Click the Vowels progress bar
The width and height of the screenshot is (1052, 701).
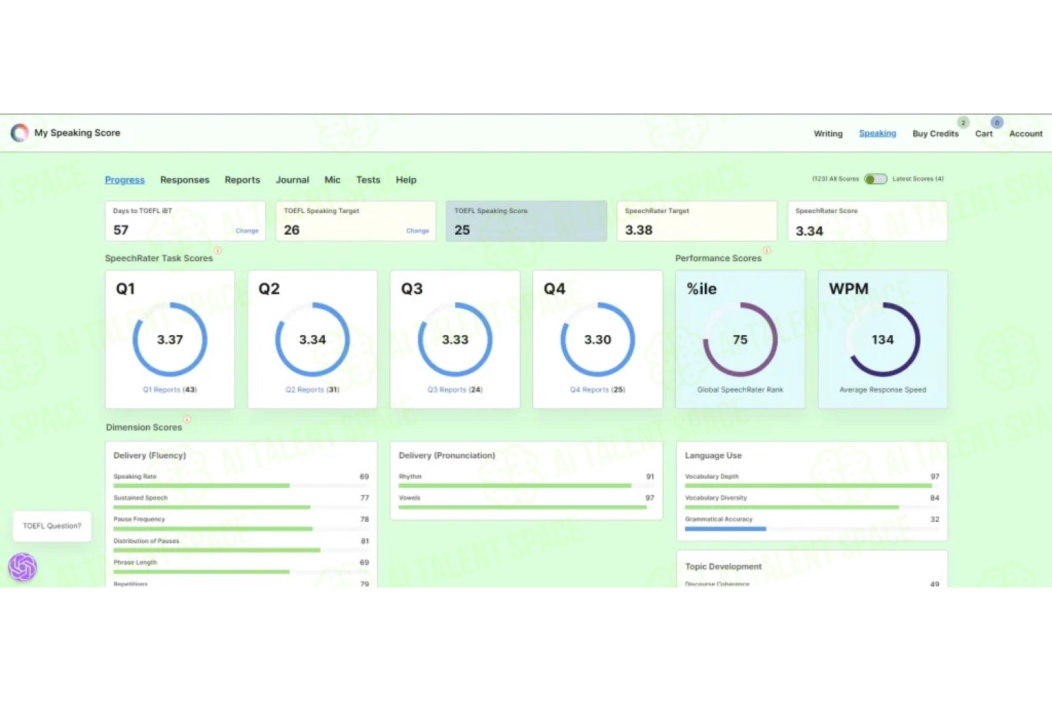[526, 507]
